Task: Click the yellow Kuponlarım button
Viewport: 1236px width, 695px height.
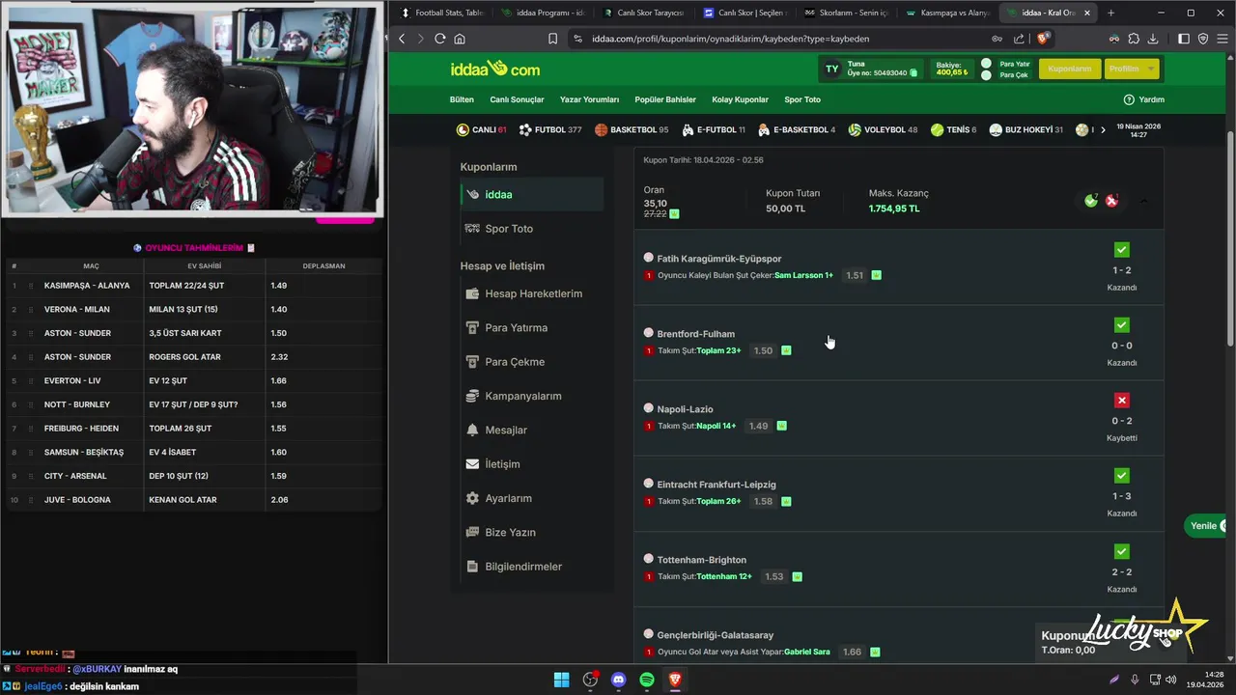Action: point(1069,69)
